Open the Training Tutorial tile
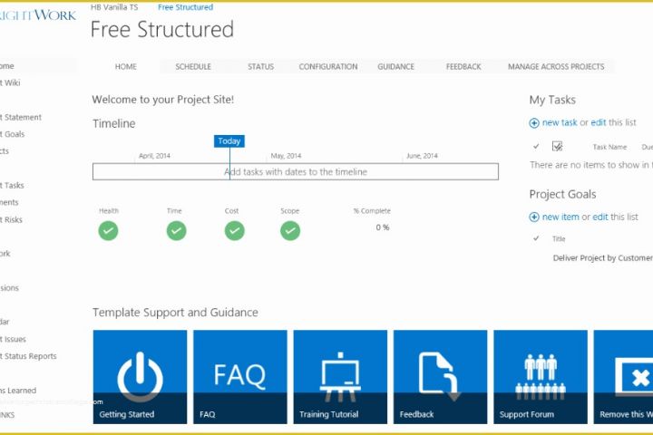653x435 pixels. pos(340,377)
